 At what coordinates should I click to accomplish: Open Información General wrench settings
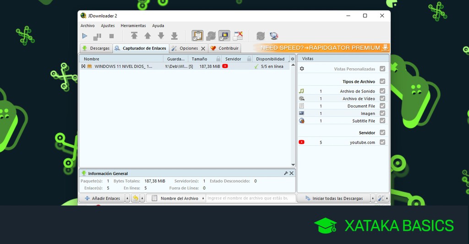[x=286, y=173]
